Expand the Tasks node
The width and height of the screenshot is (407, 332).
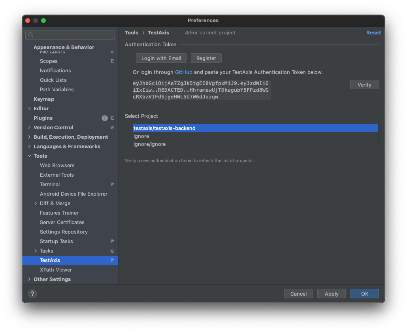tap(36, 251)
